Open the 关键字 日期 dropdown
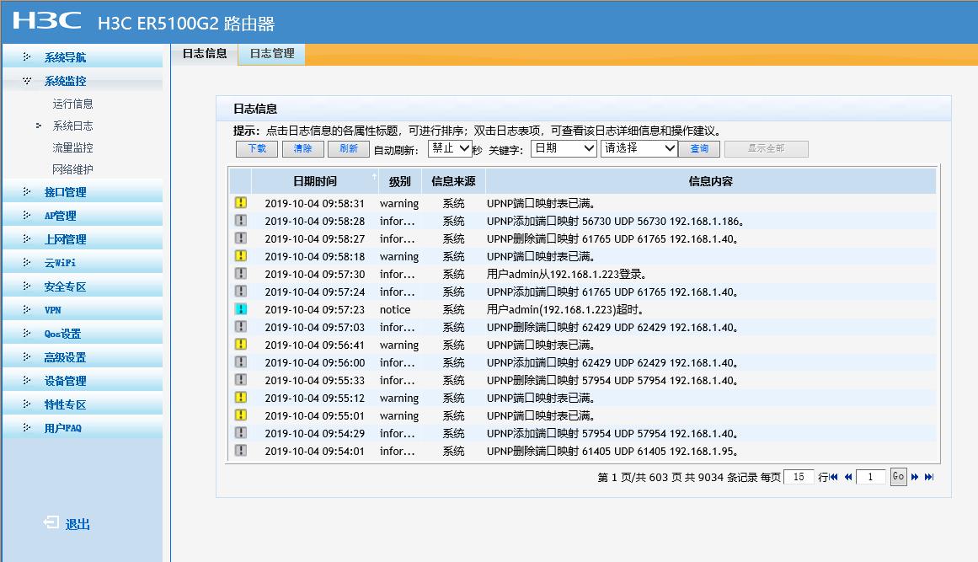 (564, 148)
